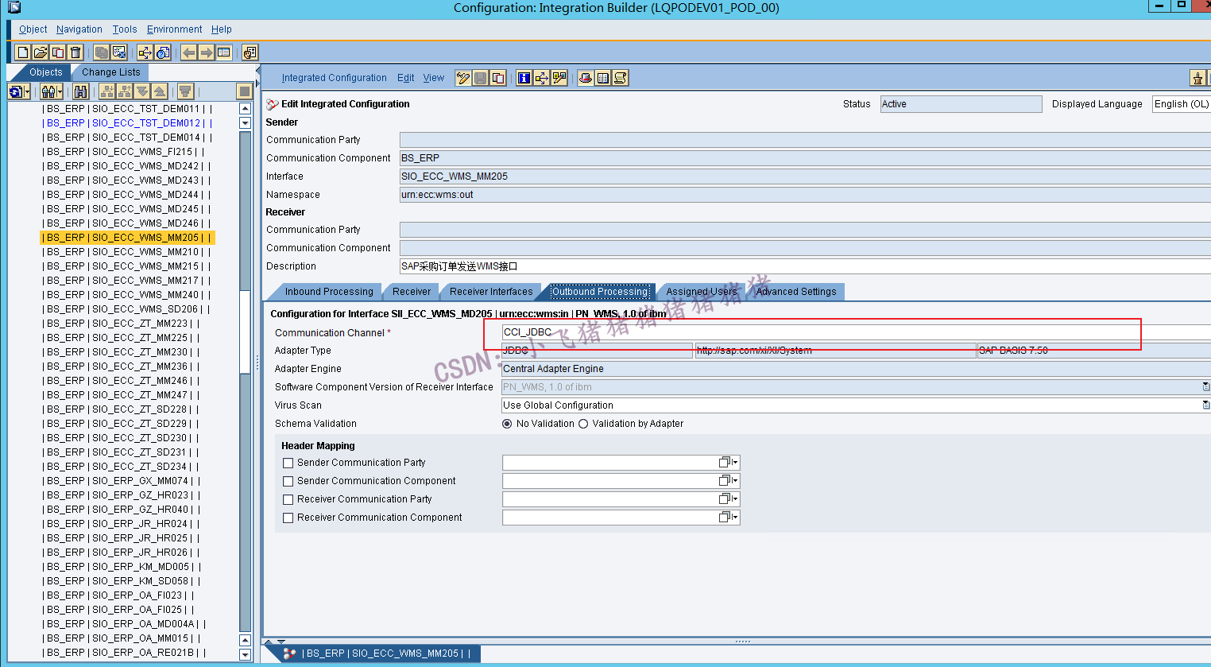Click the where-used arrows icon in main toolbar
Viewport: 1211px width, 667px height.
pos(145,52)
